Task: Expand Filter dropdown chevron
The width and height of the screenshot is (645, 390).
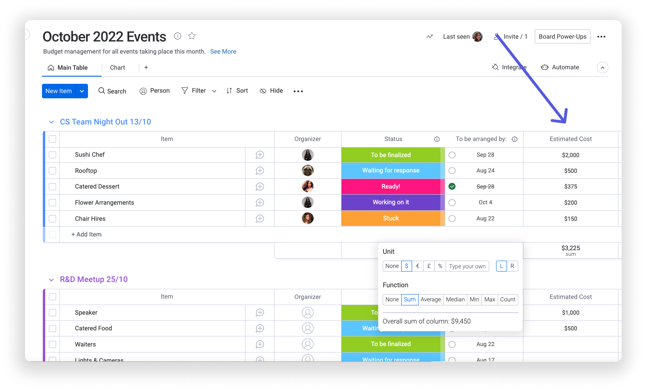Action: (214, 91)
